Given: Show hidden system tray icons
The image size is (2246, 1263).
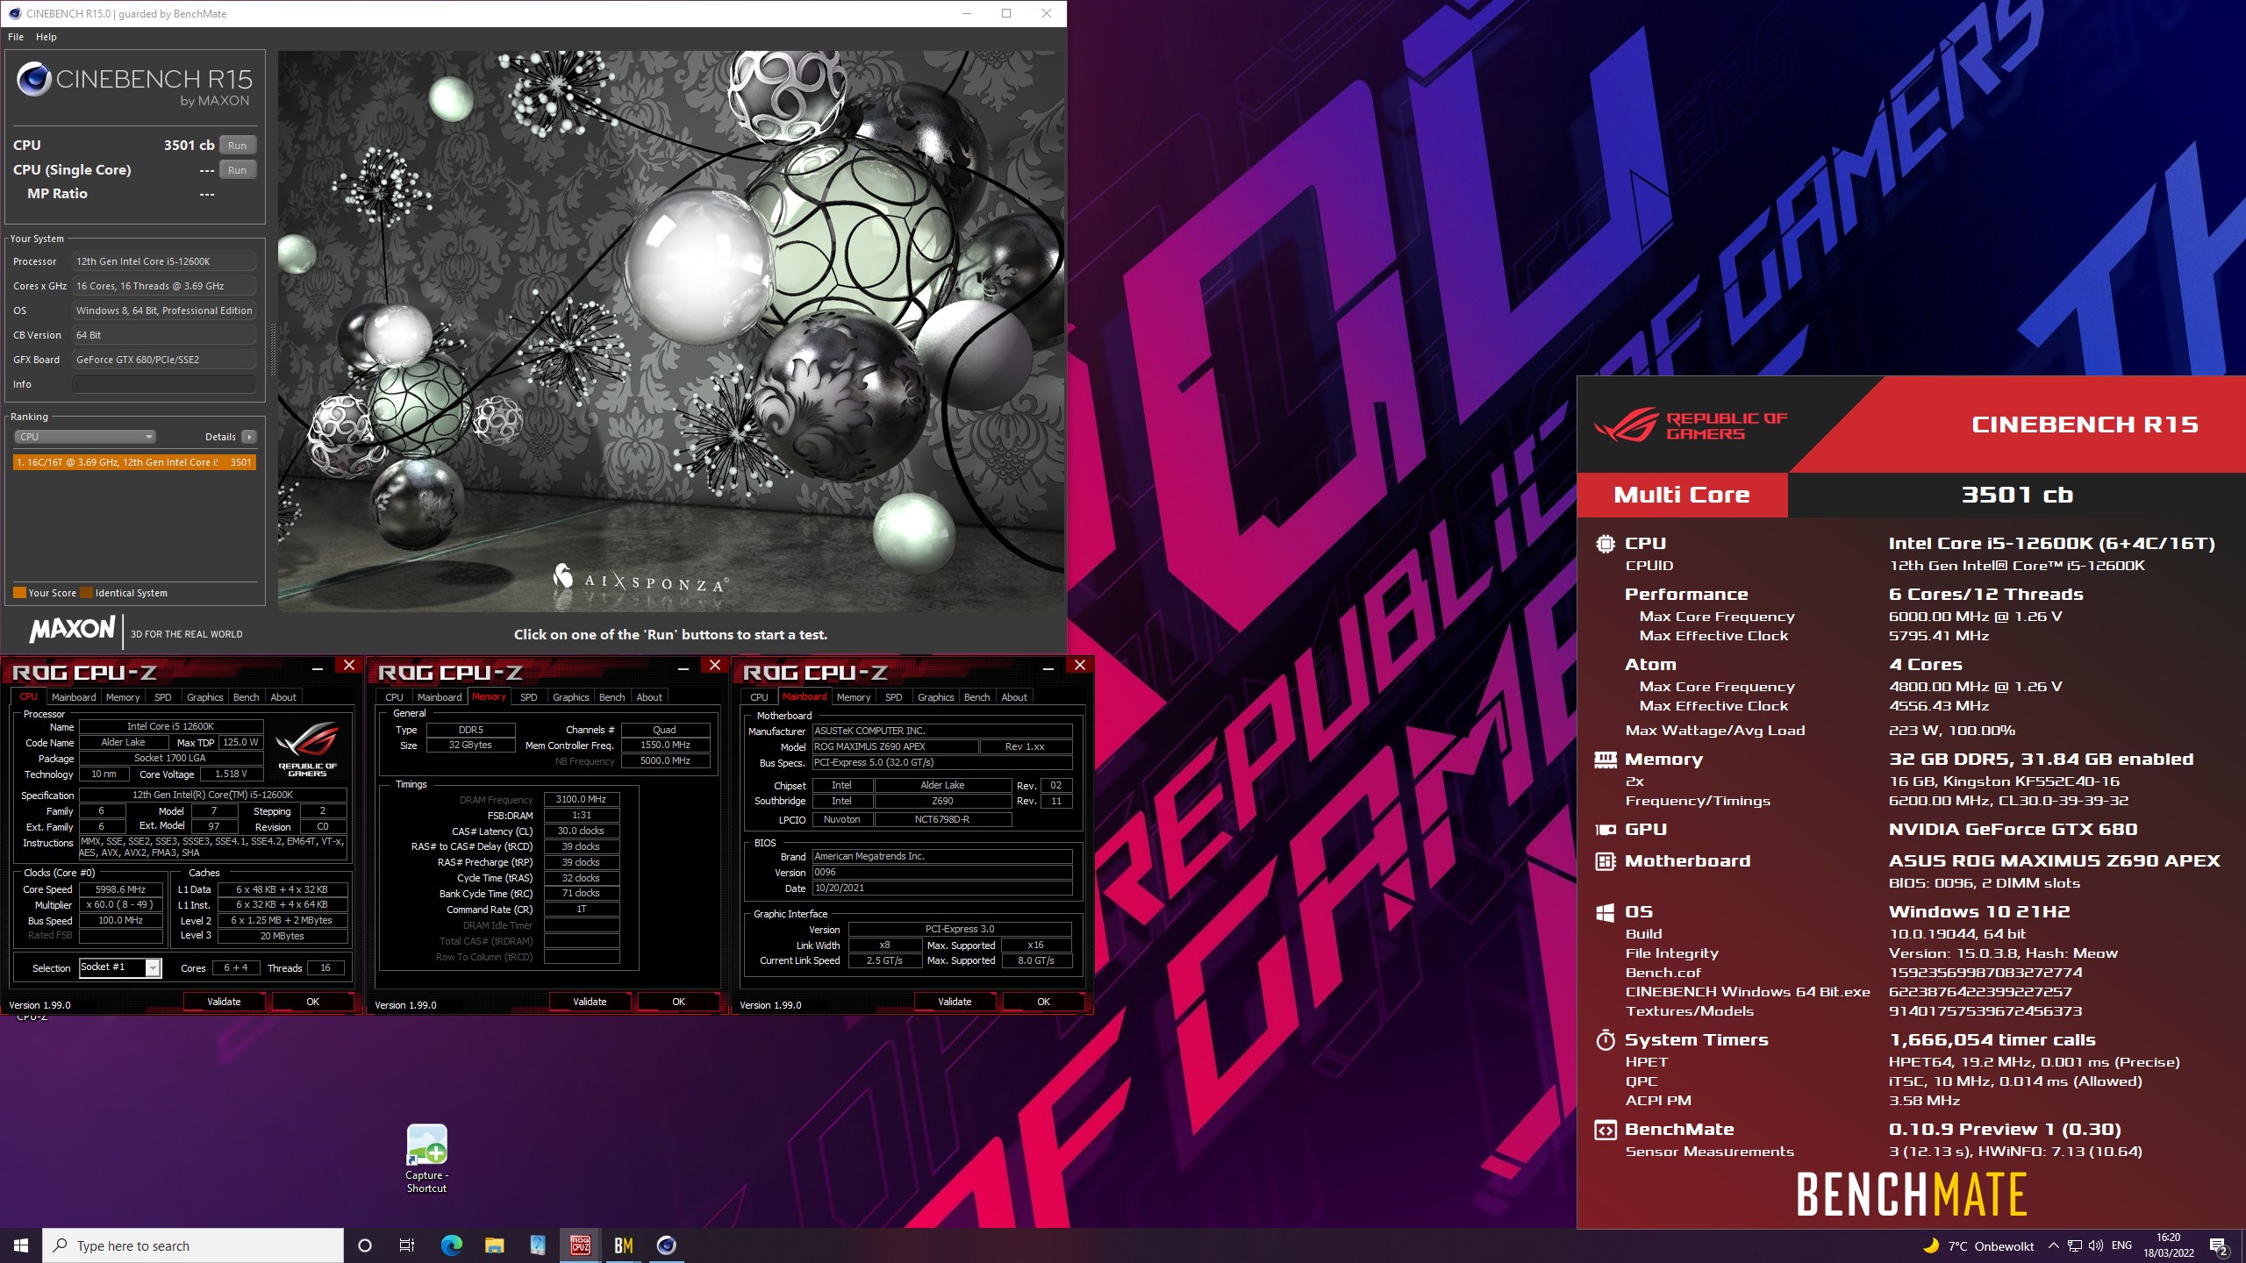Looking at the screenshot, I should (x=2054, y=1245).
